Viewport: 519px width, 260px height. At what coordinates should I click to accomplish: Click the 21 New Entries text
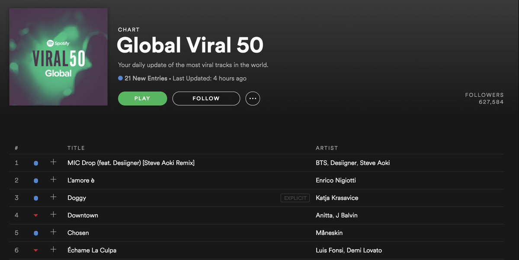click(x=146, y=78)
